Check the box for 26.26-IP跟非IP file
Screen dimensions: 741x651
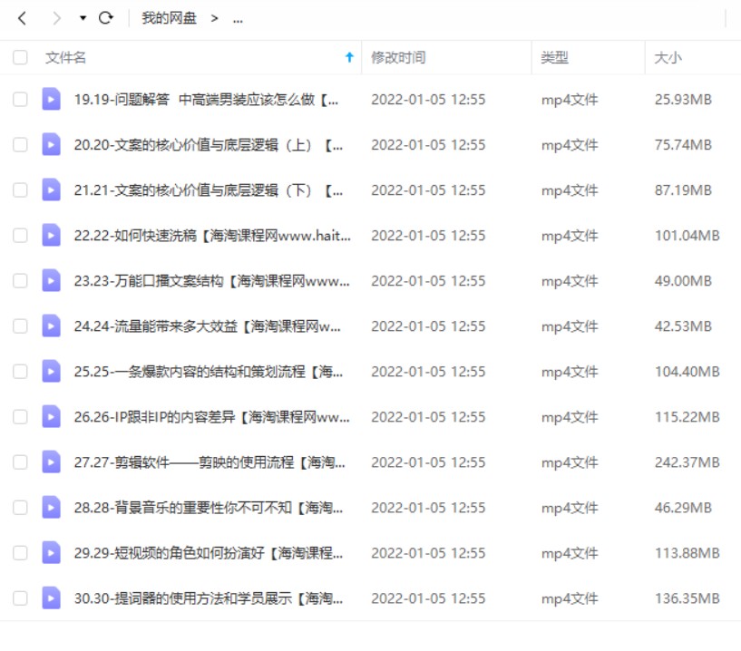[x=20, y=417]
